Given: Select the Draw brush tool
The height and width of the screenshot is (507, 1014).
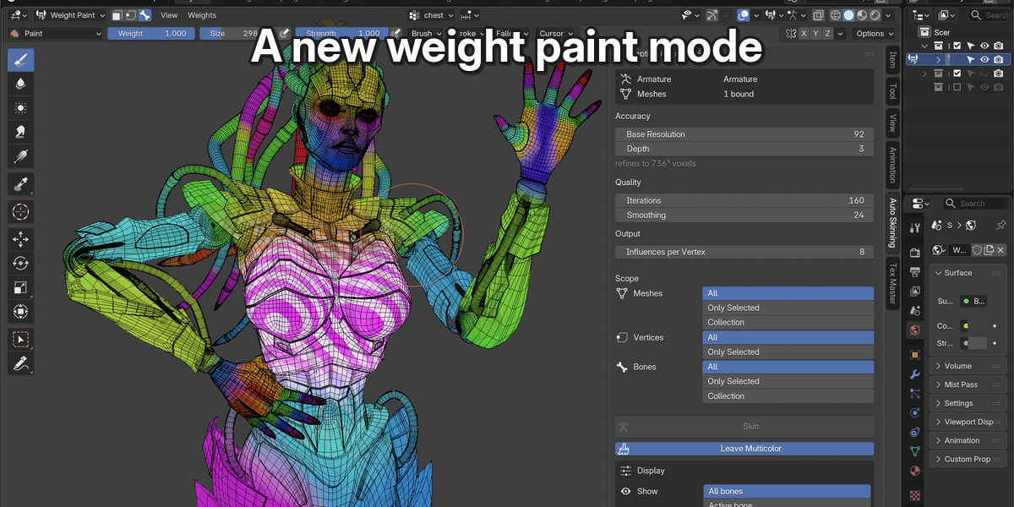Looking at the screenshot, I should (21, 59).
